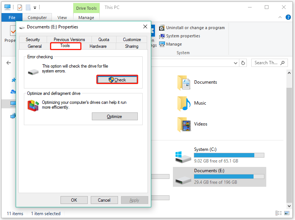Click the Properties checkmark quick access icon
This screenshot has height=220, width=295.
(x=20, y=7)
